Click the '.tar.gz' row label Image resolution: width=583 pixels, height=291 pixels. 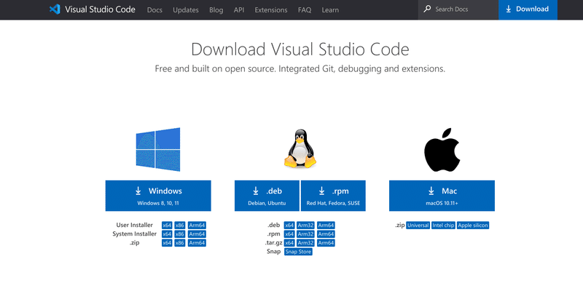coord(275,243)
